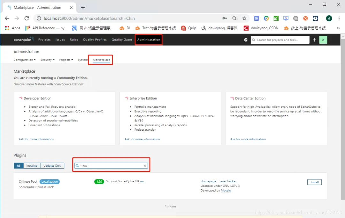Expand the Configuration dropdown
This screenshot has width=345, height=218.
pyautogui.click(x=24, y=60)
